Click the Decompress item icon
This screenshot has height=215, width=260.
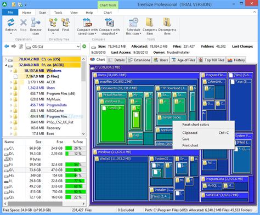pyautogui.click(x=167, y=22)
